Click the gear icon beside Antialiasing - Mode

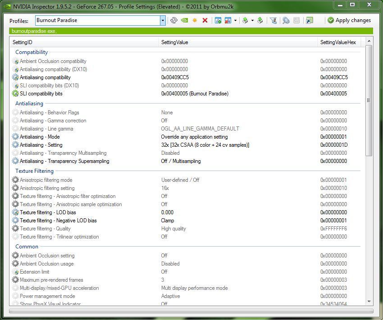[x=15, y=136]
